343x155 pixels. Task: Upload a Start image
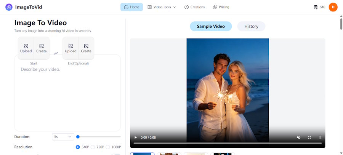point(26,48)
